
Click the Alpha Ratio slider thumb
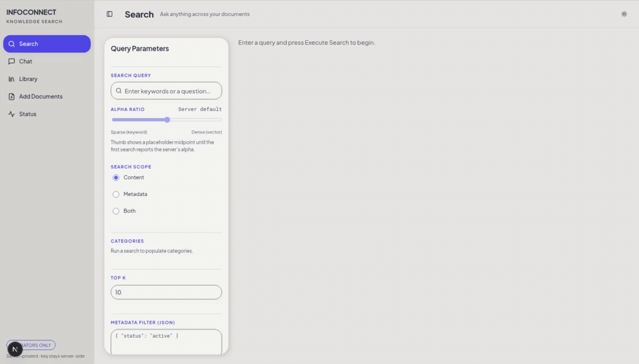(167, 119)
